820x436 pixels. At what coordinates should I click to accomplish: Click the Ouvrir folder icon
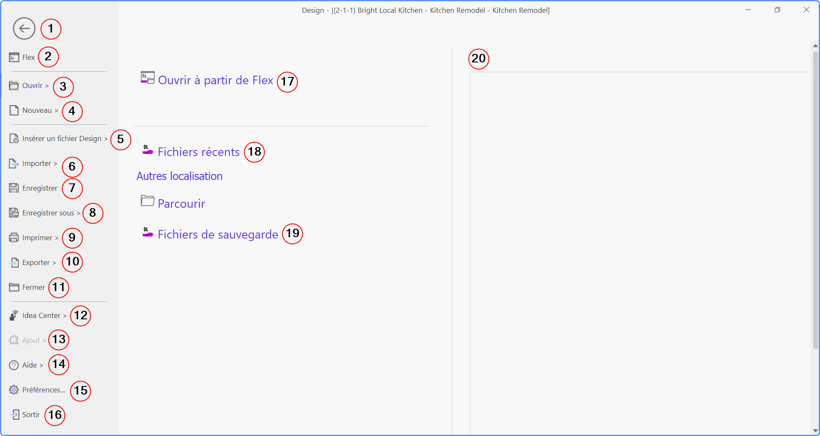point(14,85)
